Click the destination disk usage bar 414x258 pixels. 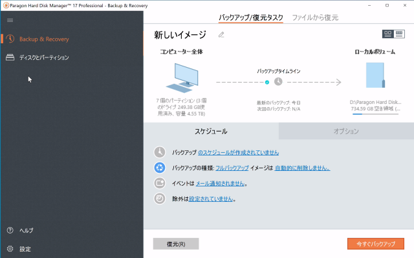click(x=375, y=114)
